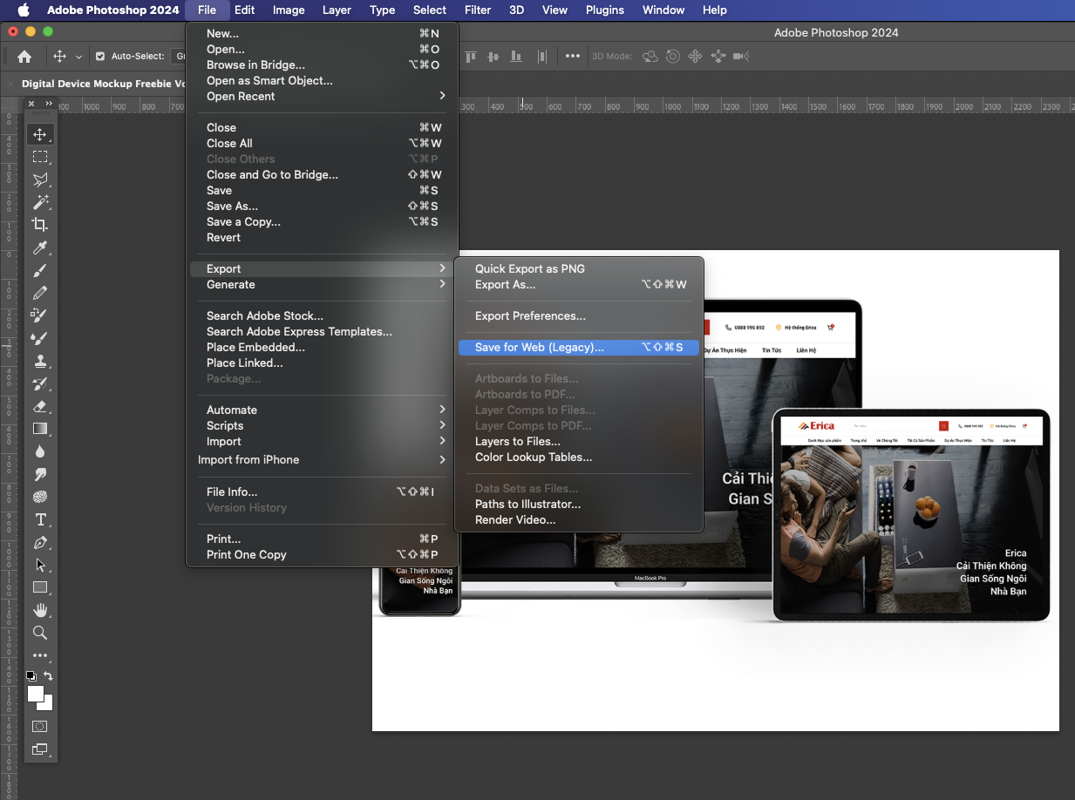
Task: Activate the Pen tool
Action: pyautogui.click(x=40, y=542)
